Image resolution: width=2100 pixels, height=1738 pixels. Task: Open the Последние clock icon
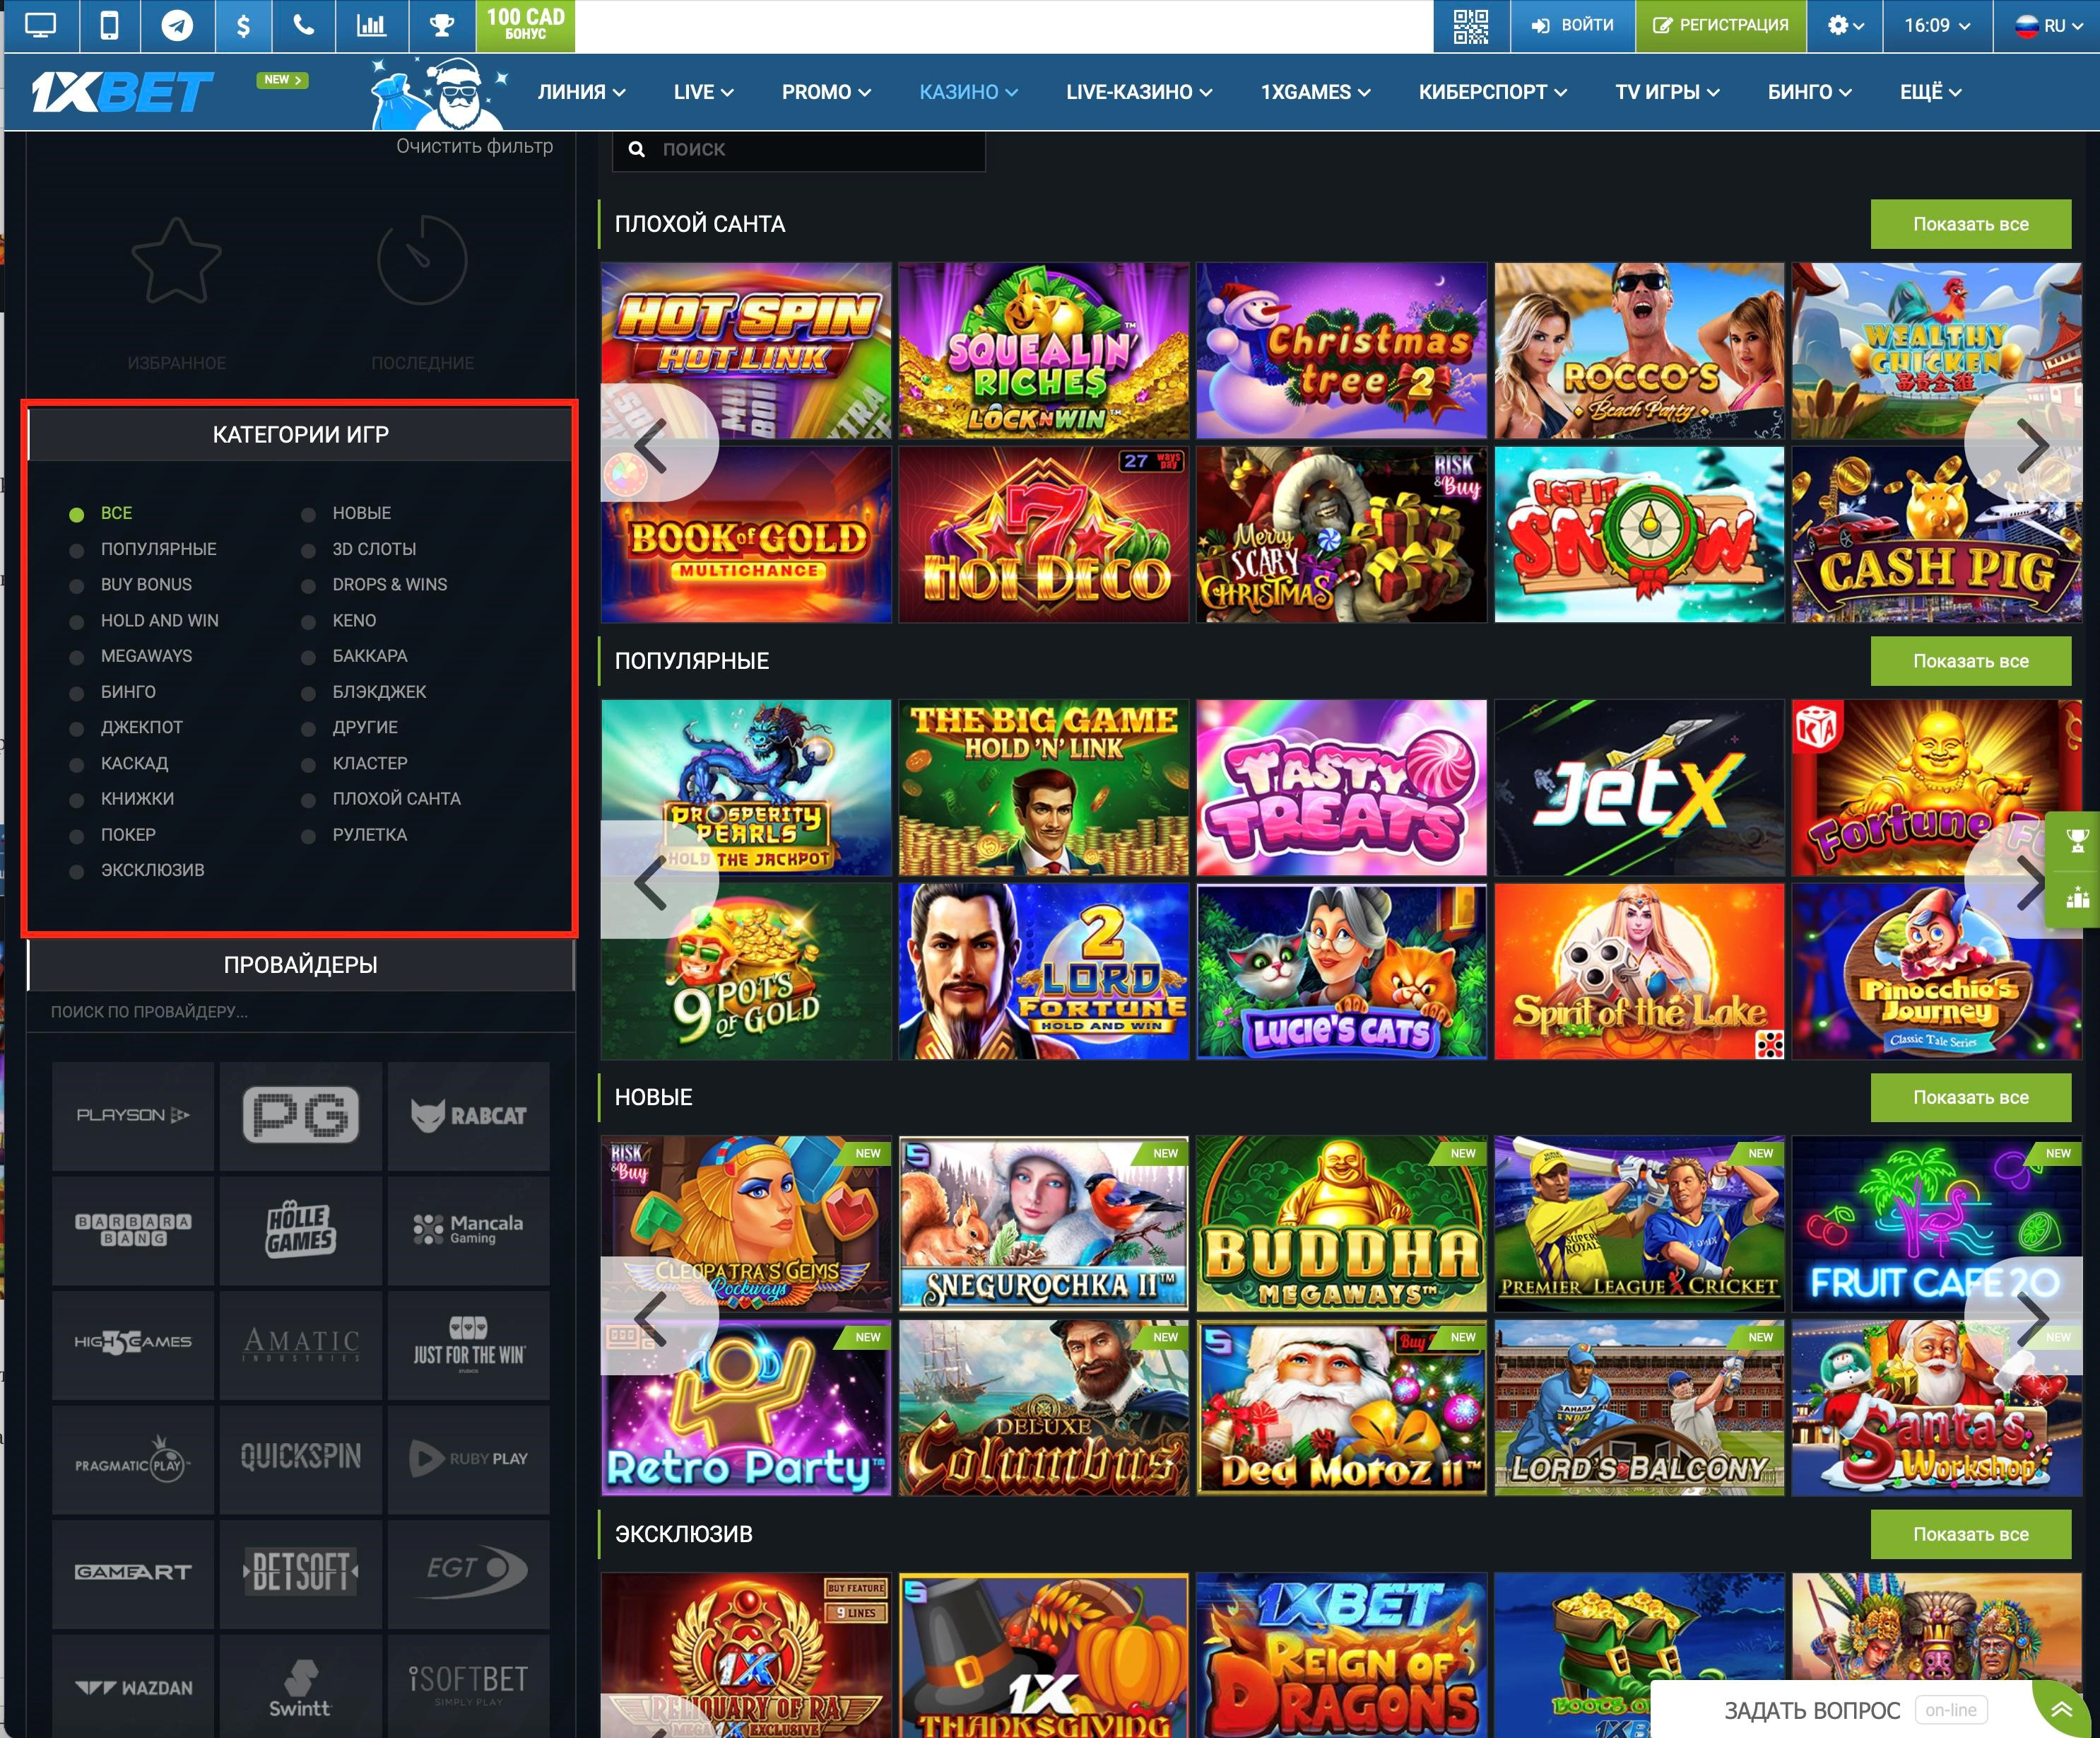point(422,260)
